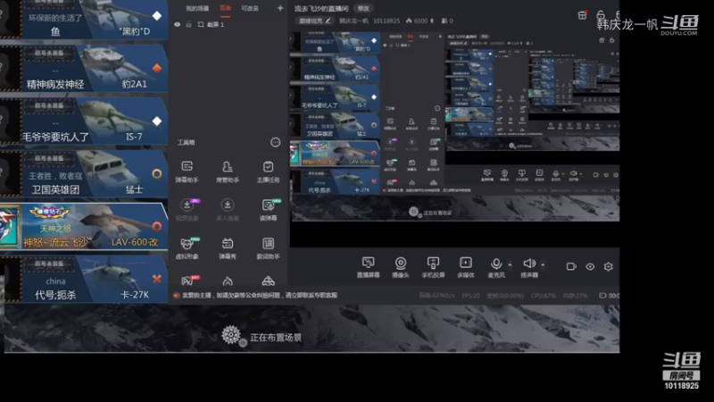Select the 代号;扼杀 卡-27K player card
The image size is (714, 402).
(84, 279)
